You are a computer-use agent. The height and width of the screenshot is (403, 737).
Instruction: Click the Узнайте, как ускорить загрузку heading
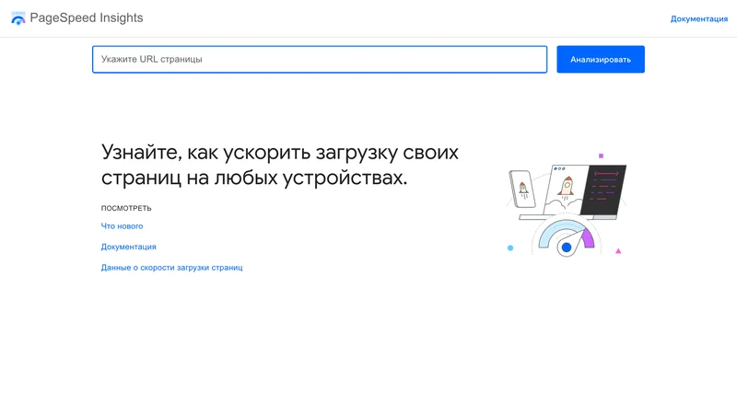(280, 165)
